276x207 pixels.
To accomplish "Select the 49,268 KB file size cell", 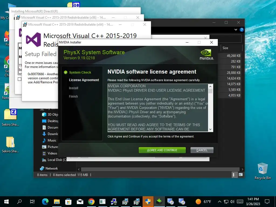I will (233, 56).
